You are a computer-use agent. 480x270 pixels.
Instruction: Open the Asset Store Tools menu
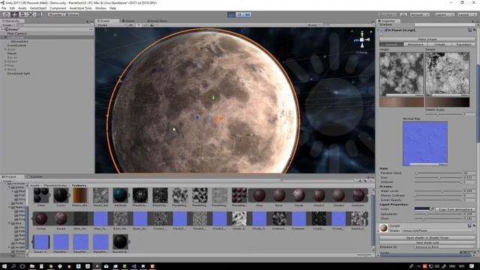[x=80, y=8]
